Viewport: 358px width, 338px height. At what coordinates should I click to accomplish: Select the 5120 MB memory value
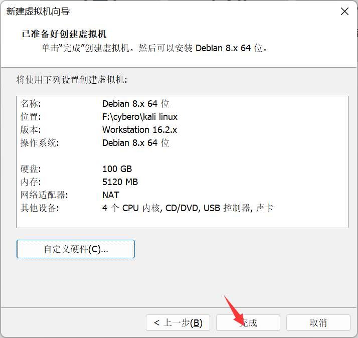click(x=120, y=182)
